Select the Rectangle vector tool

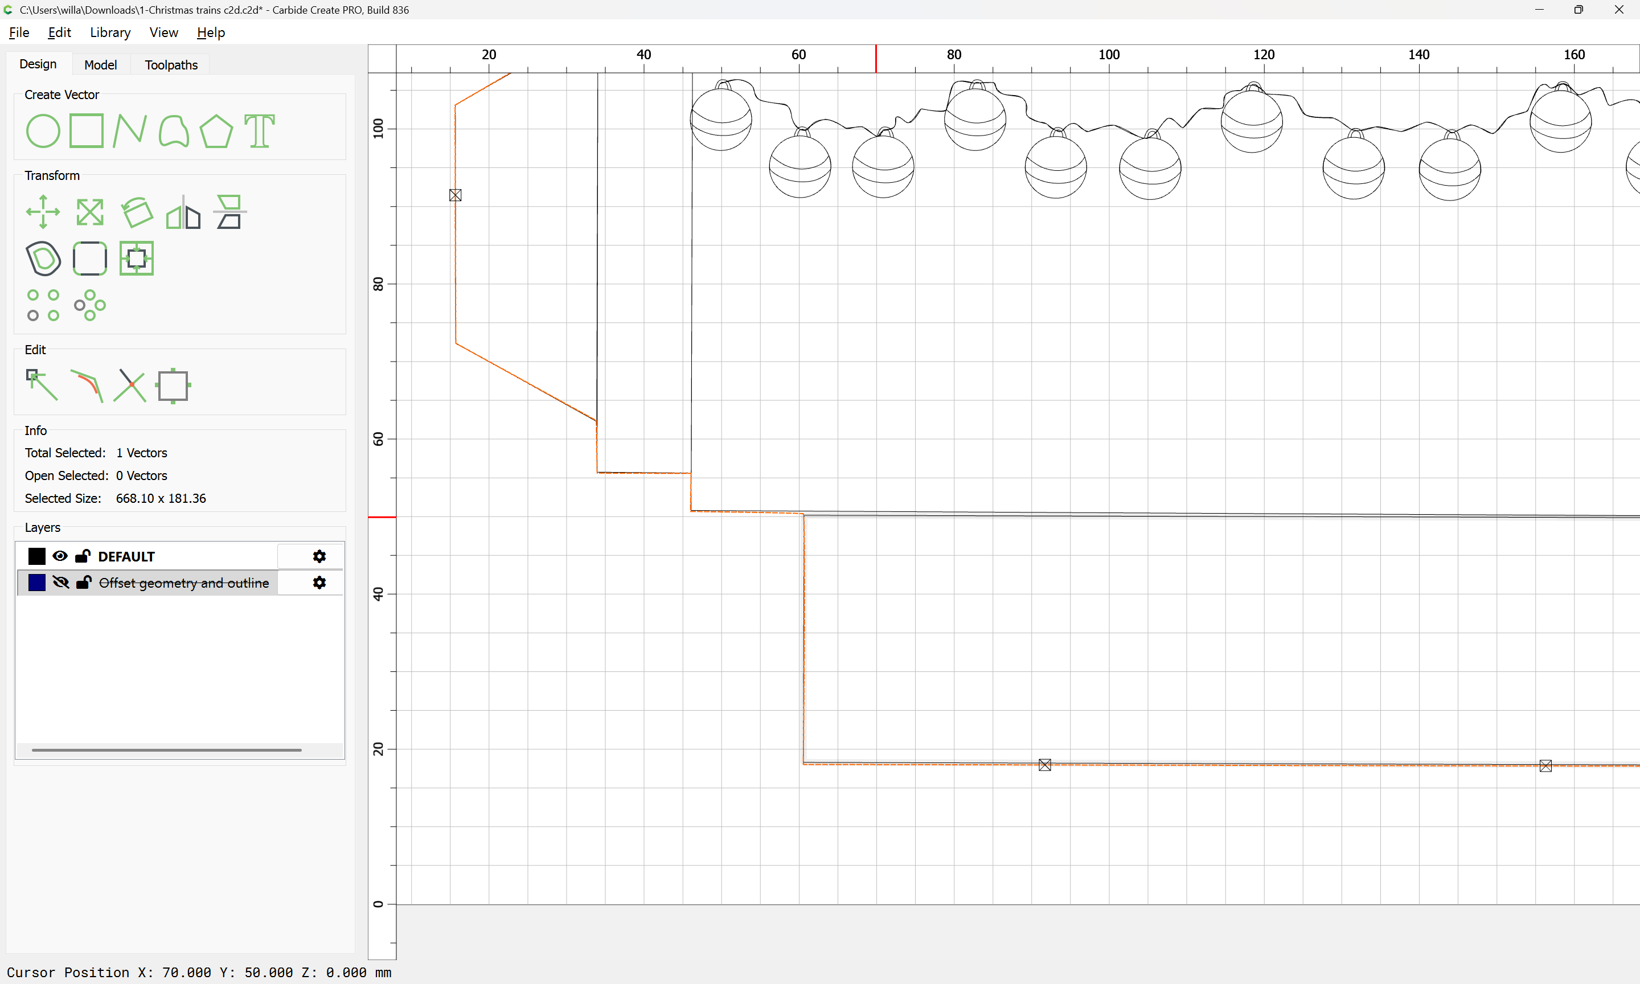pyautogui.click(x=87, y=130)
